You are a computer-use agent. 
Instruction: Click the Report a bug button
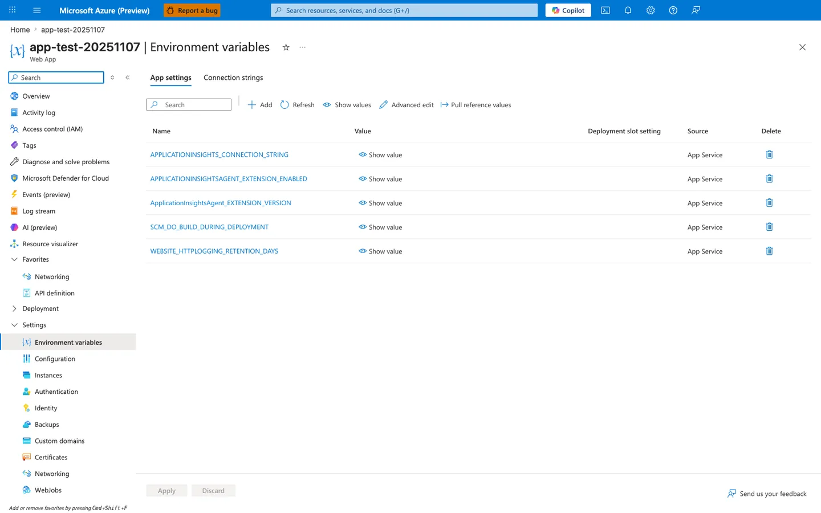pos(192,10)
